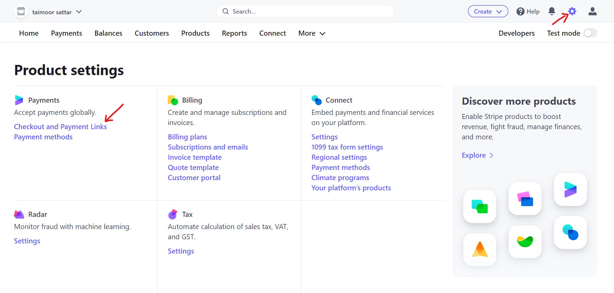Screen dimensions: 614x293
Task: Open Settings link under Connect
Action: pos(324,137)
